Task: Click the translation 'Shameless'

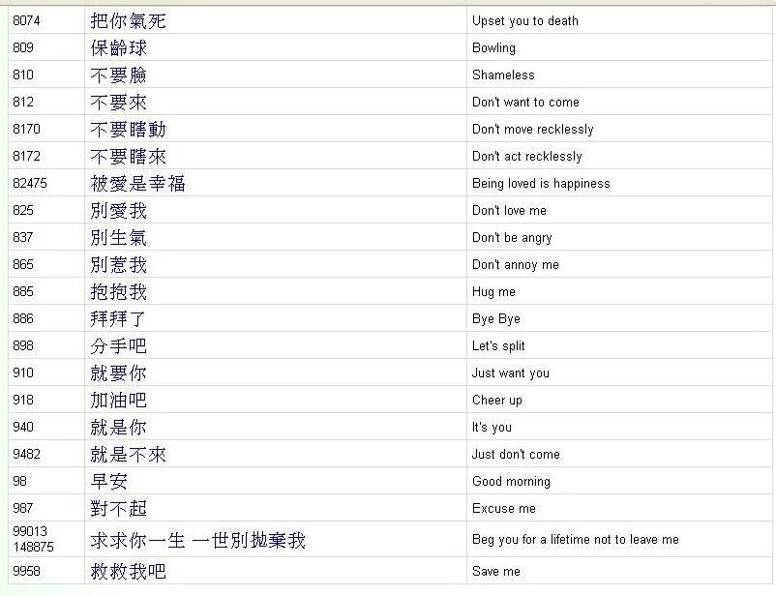Action: [503, 74]
